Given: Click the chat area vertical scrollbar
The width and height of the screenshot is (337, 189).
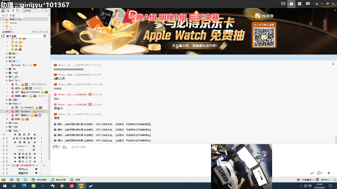Looking at the screenshot, I should (x=336, y=139).
